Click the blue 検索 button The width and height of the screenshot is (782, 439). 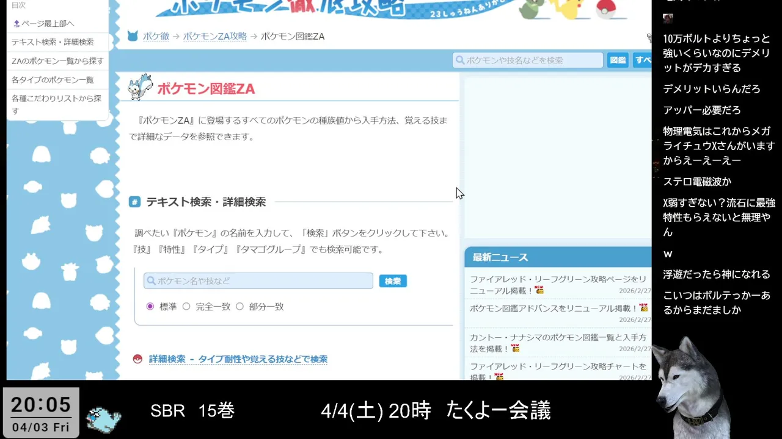pos(393,281)
